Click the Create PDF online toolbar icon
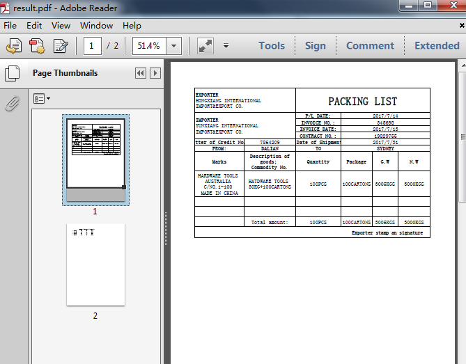The height and width of the screenshot is (364, 466). coord(37,46)
